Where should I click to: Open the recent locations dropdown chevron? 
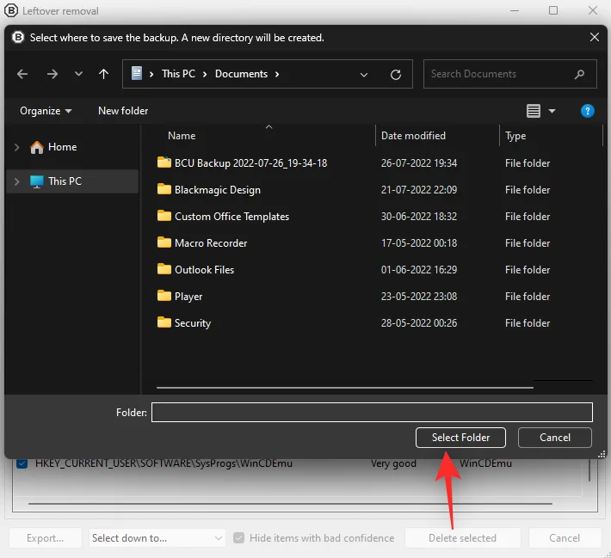78,74
